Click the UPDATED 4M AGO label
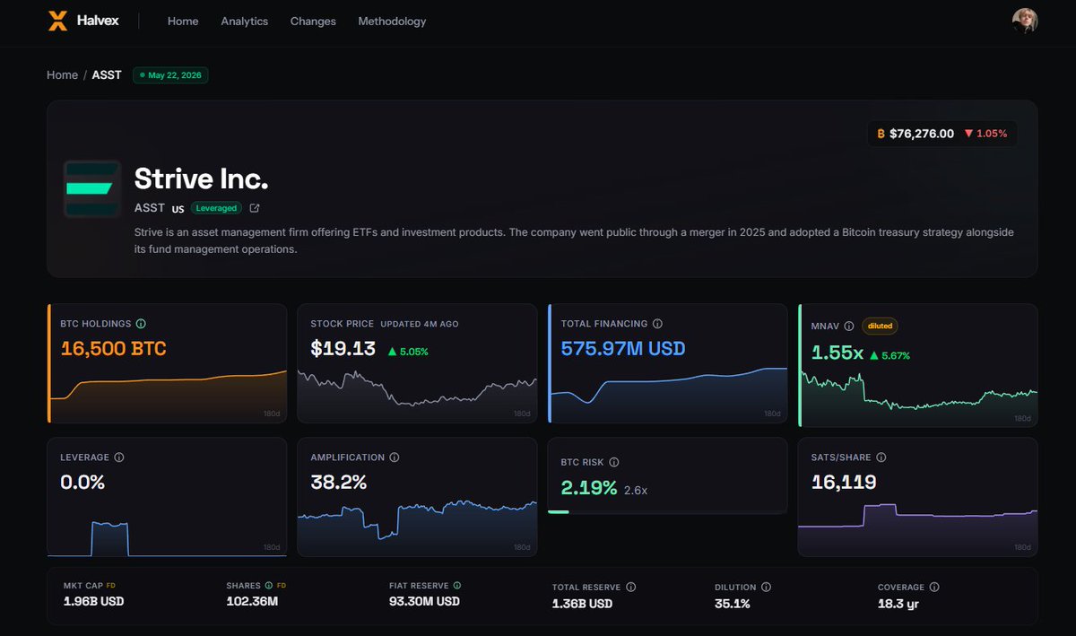 (x=420, y=324)
